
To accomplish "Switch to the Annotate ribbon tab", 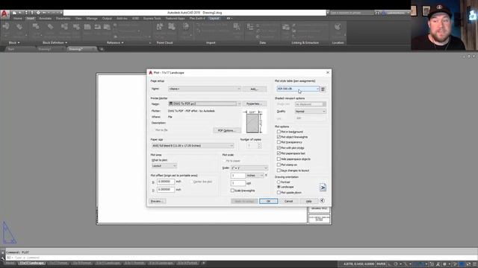I will 45,19.
